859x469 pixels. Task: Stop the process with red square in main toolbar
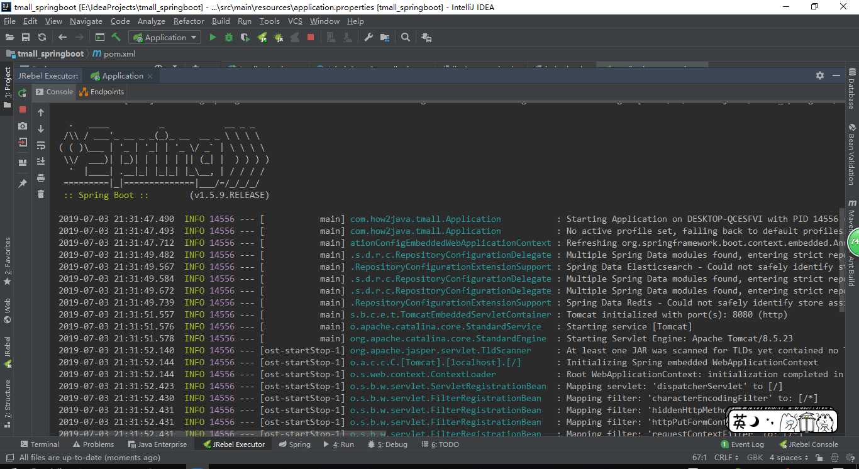[311, 38]
